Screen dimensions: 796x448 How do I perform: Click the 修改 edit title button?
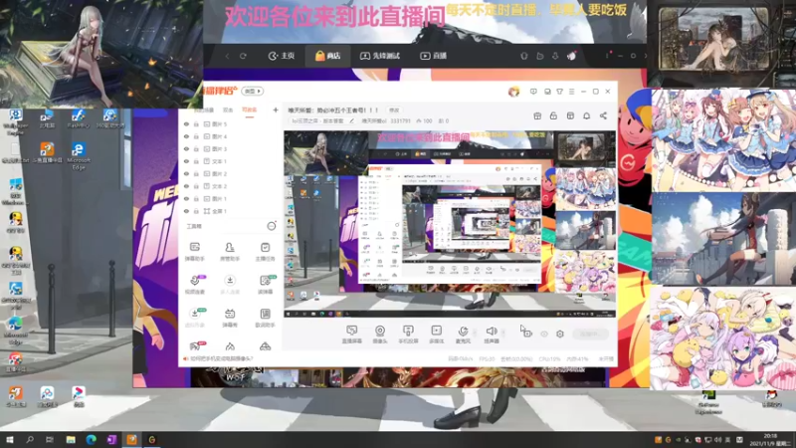[394, 111]
